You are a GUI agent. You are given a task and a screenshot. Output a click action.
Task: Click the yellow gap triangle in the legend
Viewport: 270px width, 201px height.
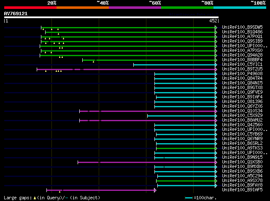tap(35, 198)
